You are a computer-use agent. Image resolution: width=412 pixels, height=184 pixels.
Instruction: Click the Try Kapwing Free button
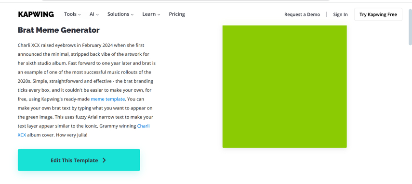tap(378, 14)
